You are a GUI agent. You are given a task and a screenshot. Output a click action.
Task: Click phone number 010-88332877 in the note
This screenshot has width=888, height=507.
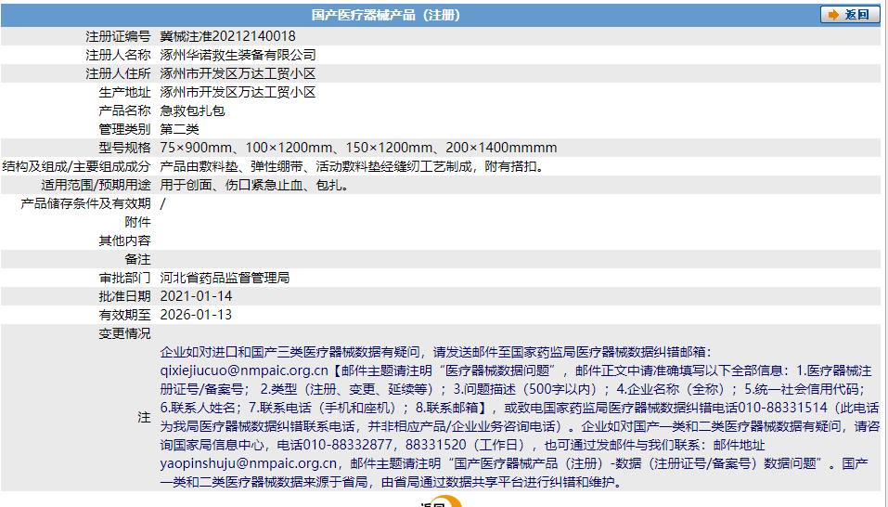point(348,446)
